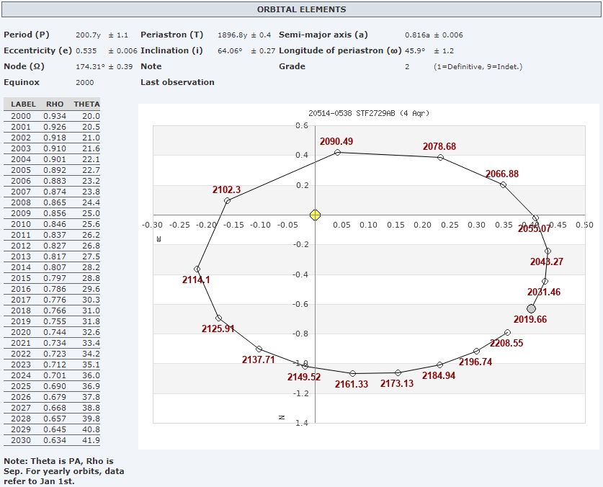Select the orbit point labeled 2125.91
The height and width of the screenshot is (487, 603).
coord(218,318)
